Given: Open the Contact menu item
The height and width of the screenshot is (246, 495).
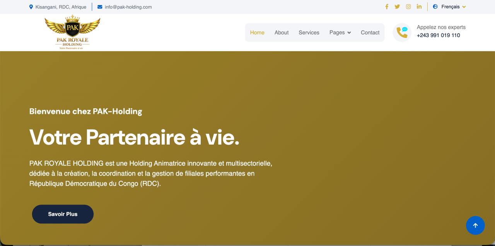Looking at the screenshot, I should click(370, 32).
